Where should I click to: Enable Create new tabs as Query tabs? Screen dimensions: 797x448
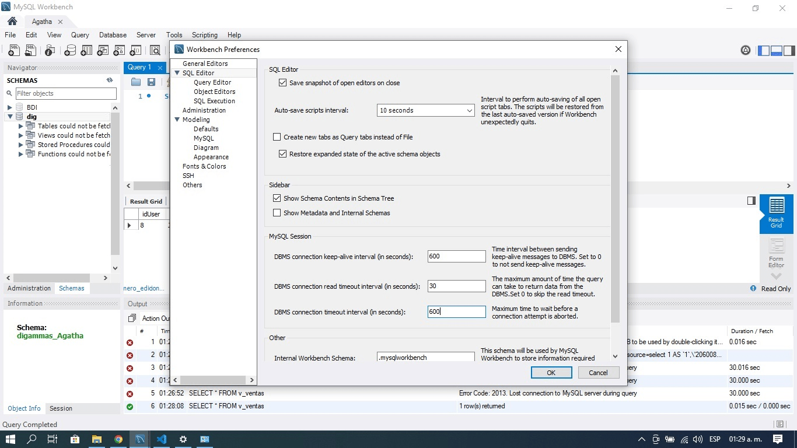pyautogui.click(x=277, y=136)
